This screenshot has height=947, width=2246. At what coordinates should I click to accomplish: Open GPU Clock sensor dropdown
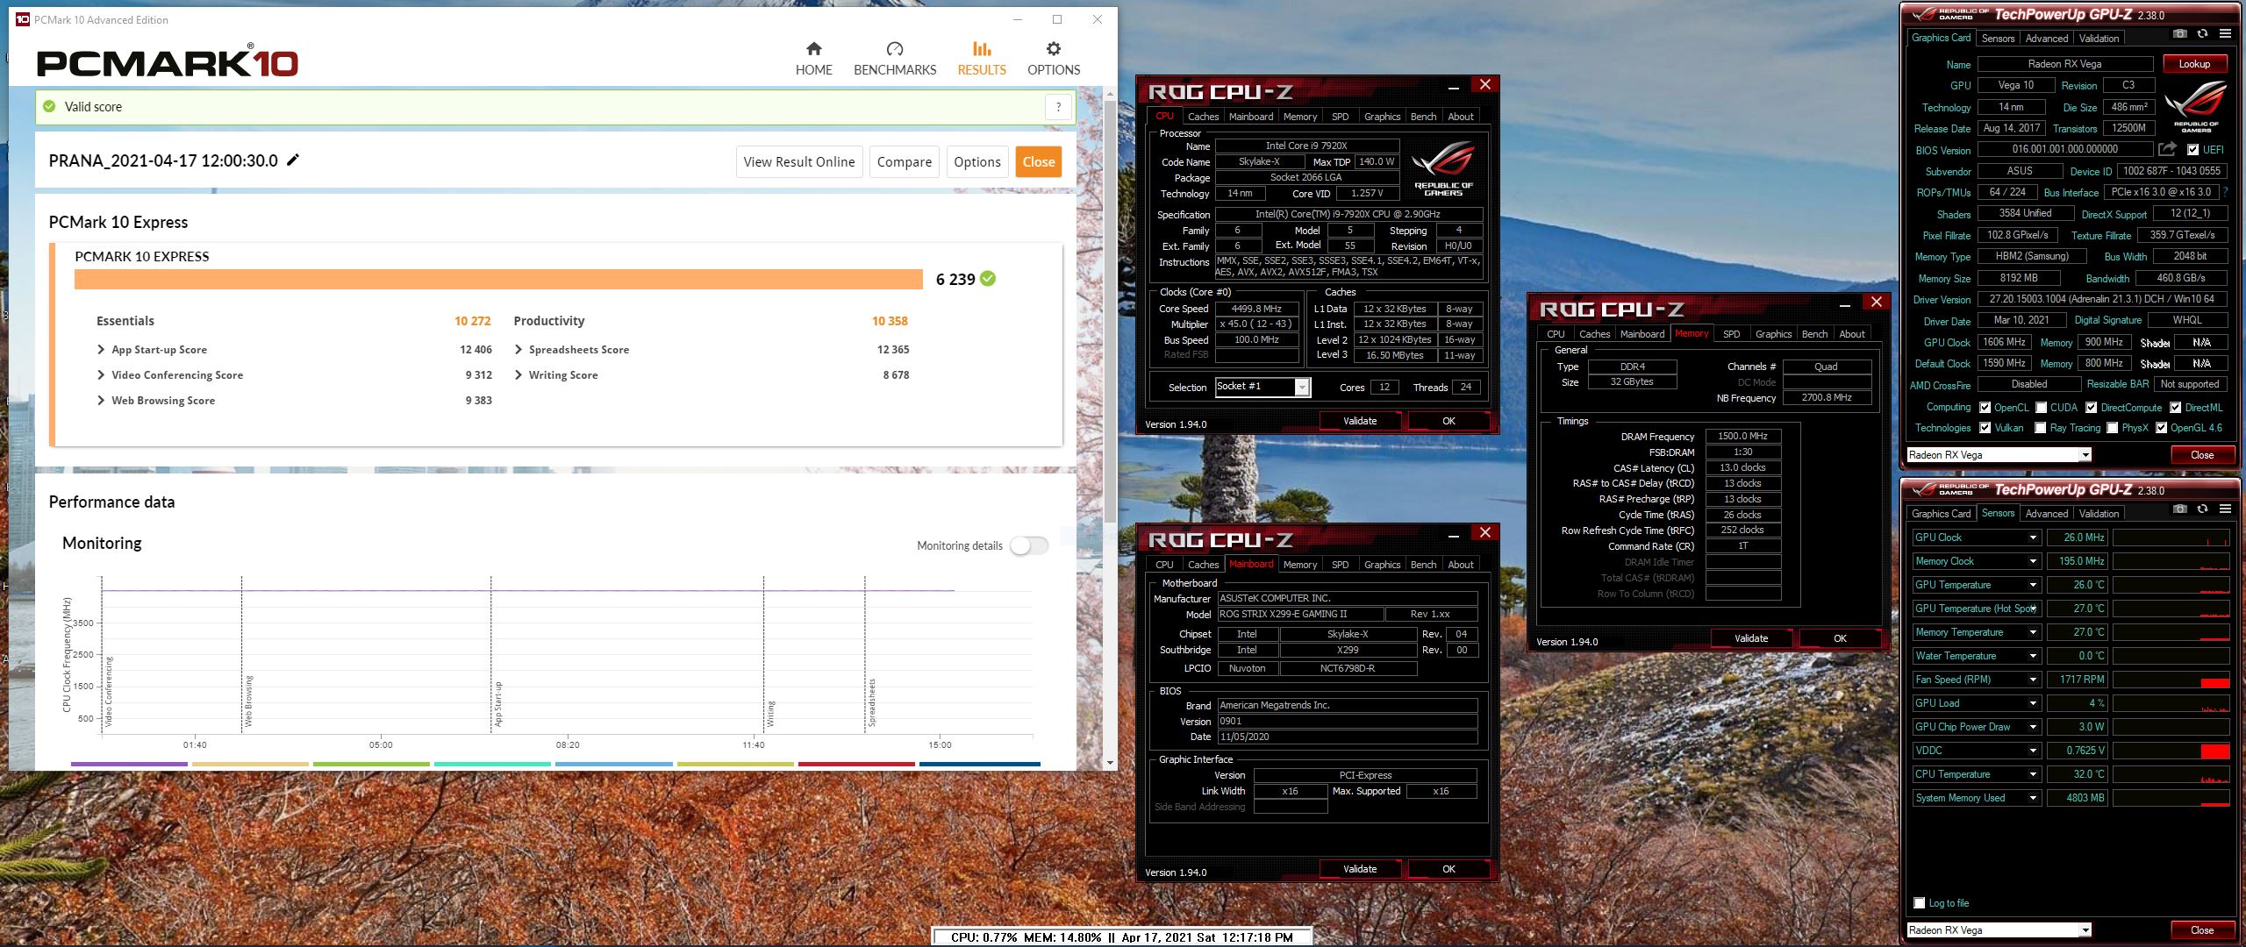(2032, 538)
